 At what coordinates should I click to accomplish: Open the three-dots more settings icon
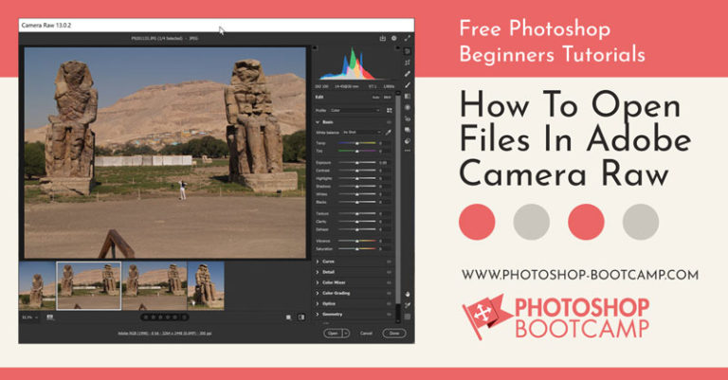(x=408, y=151)
